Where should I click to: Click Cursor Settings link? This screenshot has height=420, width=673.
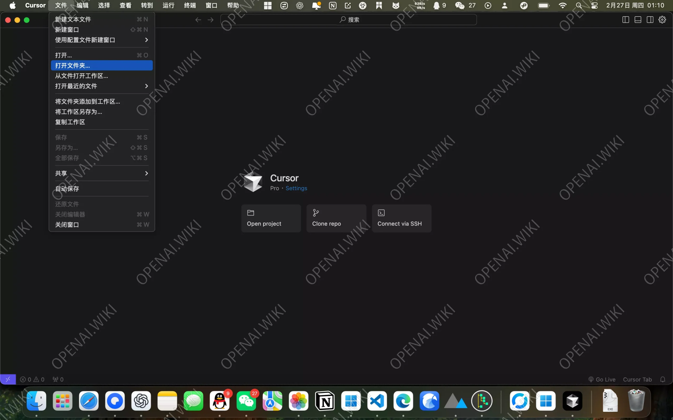297,188
